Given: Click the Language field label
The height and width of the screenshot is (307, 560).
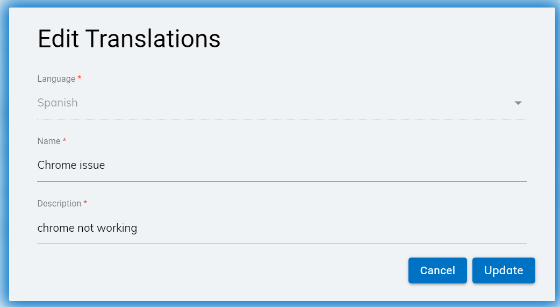Looking at the screenshot, I should 56,79.
